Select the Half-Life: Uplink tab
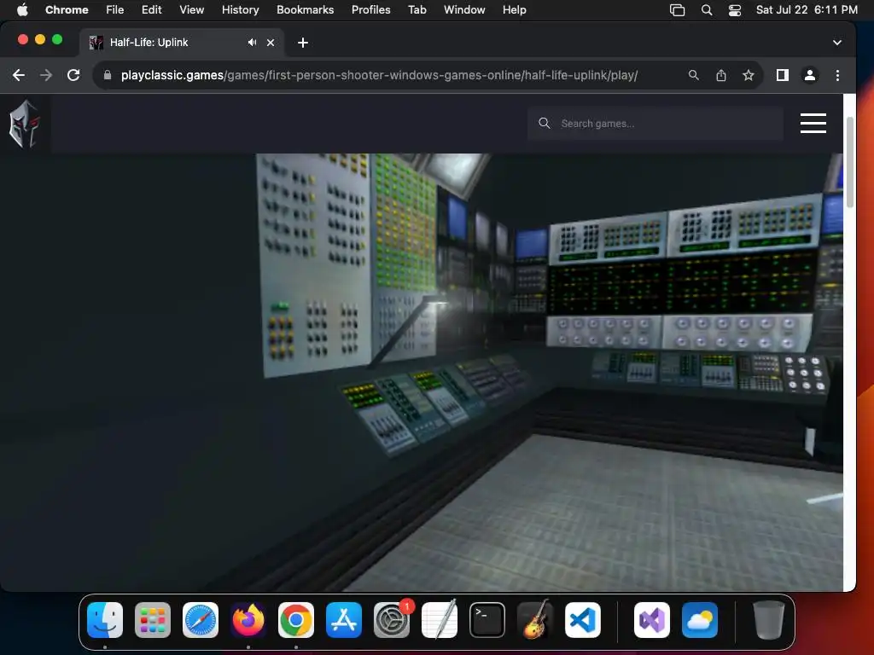The image size is (874, 655). [181, 43]
